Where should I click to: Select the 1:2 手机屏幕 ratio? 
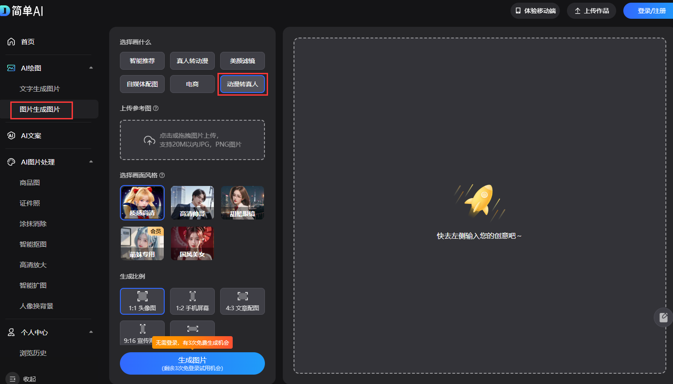tap(192, 301)
